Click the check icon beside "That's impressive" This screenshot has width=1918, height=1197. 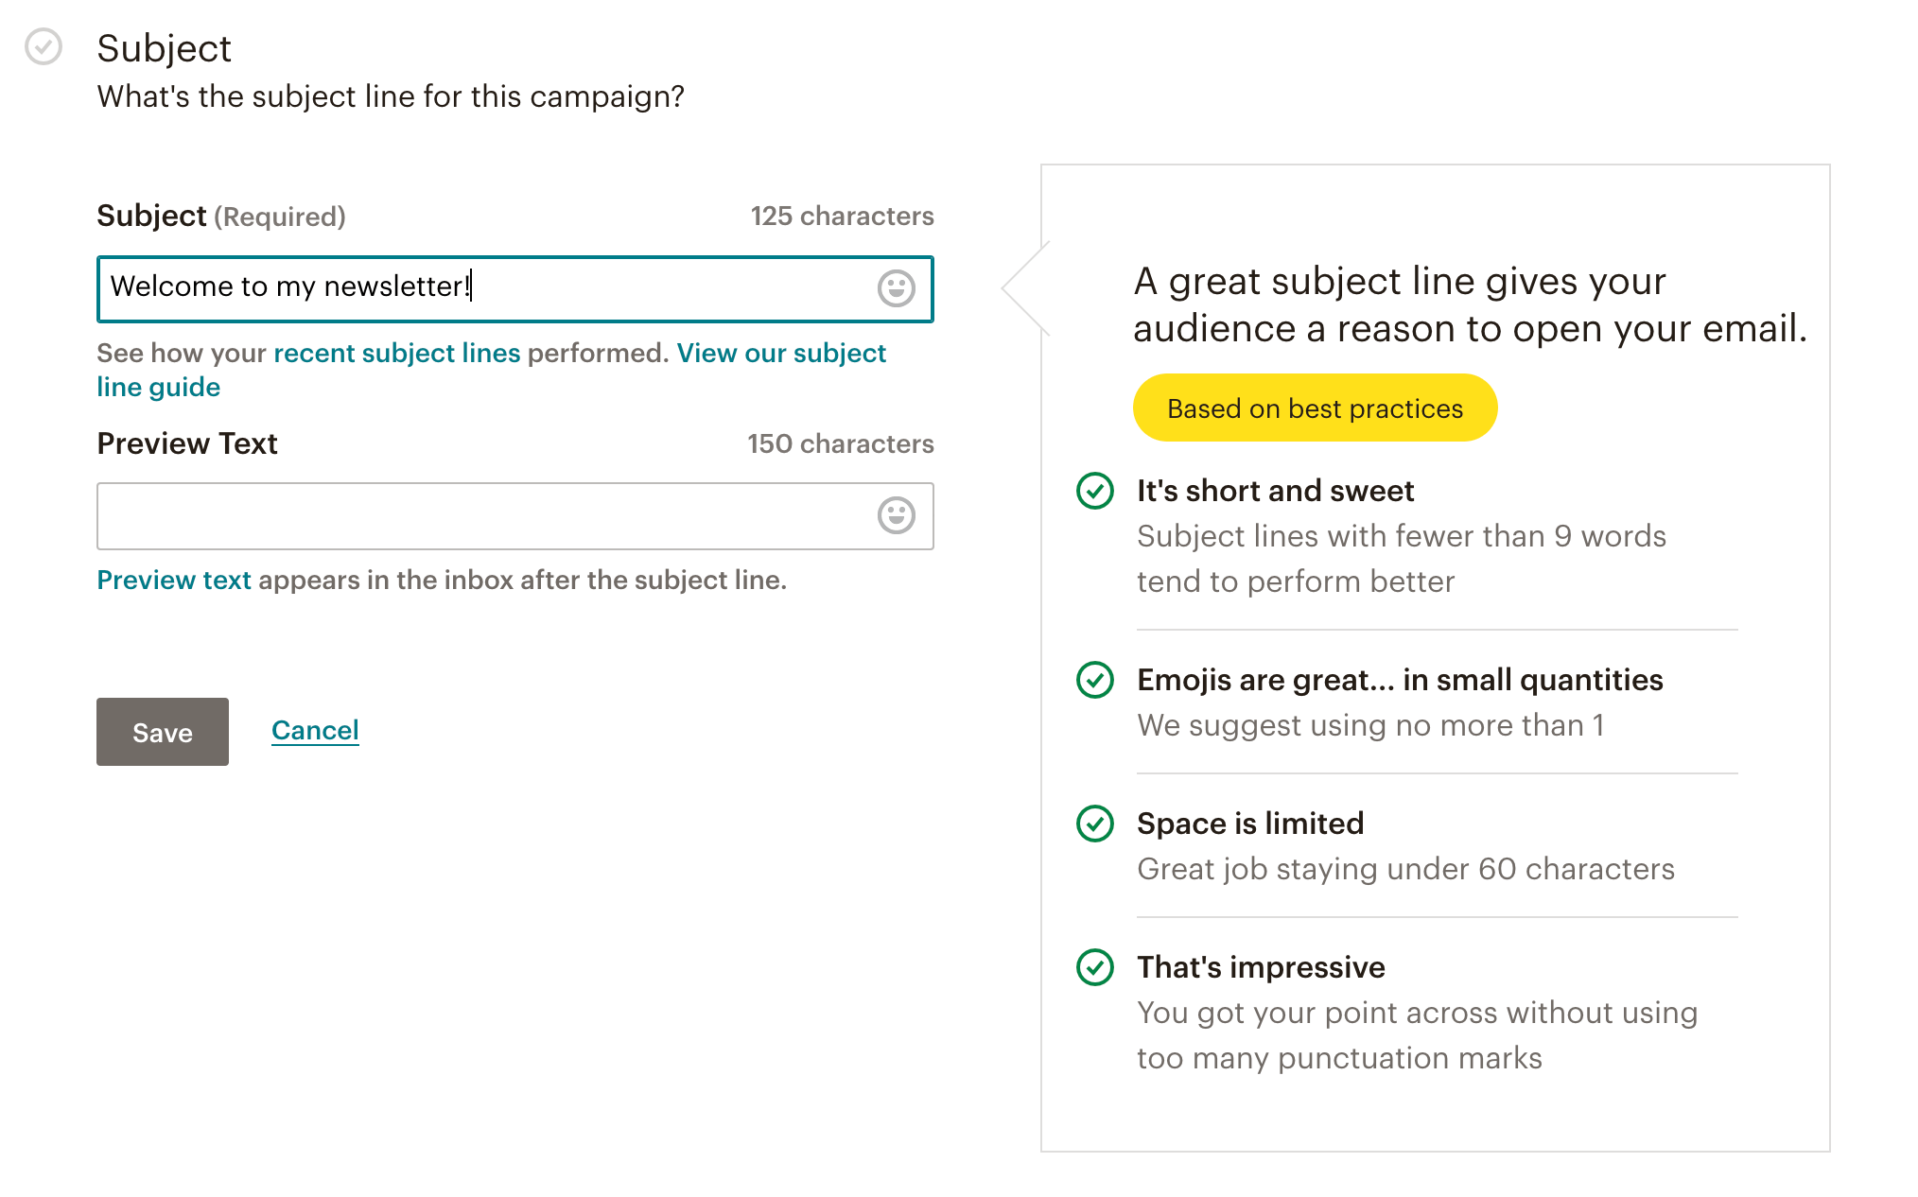1095,967
